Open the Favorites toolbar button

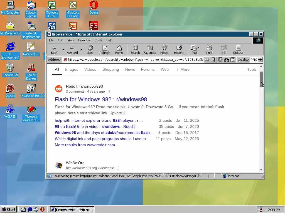149,50
